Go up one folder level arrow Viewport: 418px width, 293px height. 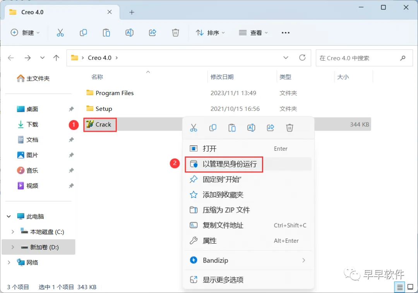click(x=56, y=58)
